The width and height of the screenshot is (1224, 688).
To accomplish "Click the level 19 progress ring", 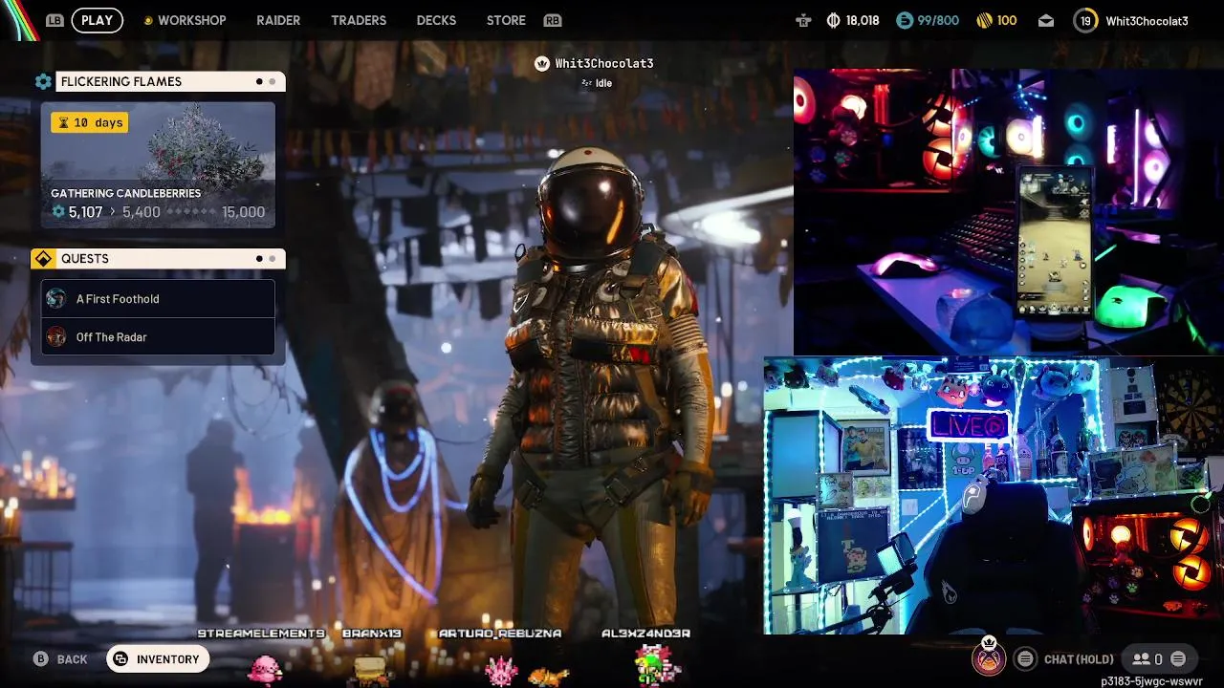I will point(1085,20).
